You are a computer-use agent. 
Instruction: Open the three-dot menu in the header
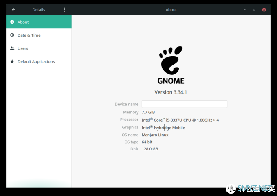click(x=64, y=10)
